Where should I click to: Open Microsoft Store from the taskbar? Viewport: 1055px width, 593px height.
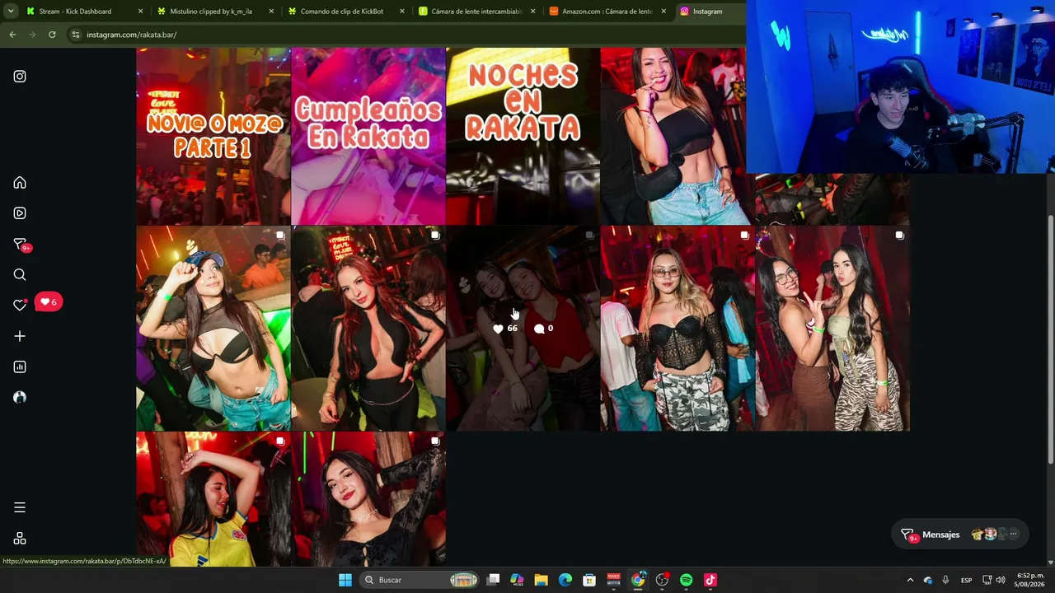coord(589,580)
